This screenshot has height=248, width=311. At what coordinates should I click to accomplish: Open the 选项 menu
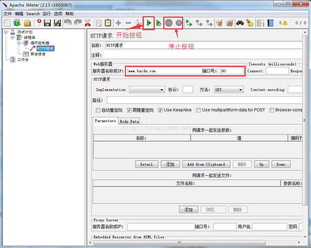[x=58, y=14]
